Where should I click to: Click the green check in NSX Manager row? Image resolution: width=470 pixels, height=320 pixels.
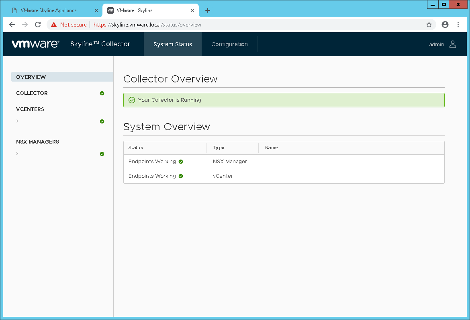click(x=181, y=162)
